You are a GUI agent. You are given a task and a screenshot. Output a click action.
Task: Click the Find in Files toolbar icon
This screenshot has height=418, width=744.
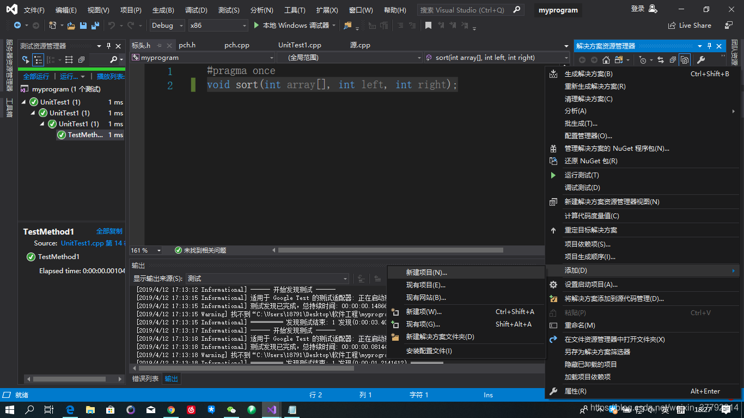tap(348, 25)
